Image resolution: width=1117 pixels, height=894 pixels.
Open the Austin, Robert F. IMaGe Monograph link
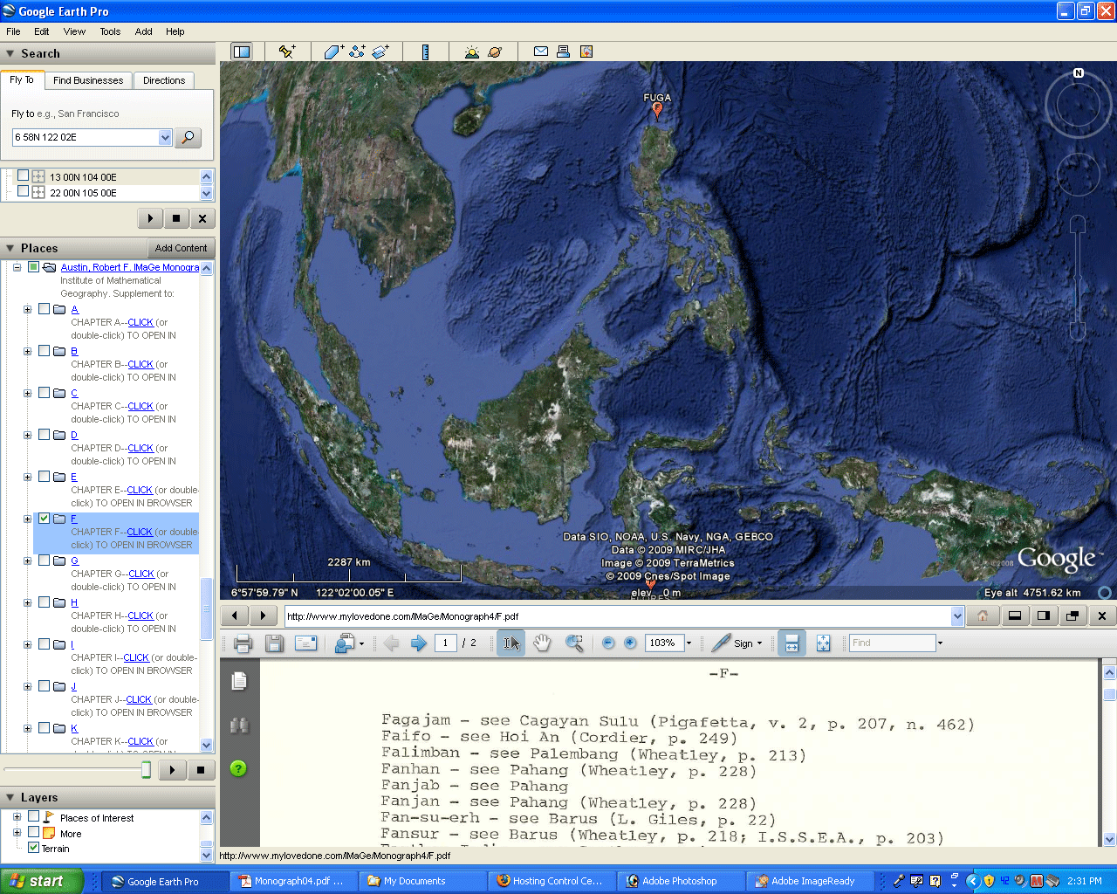(130, 267)
